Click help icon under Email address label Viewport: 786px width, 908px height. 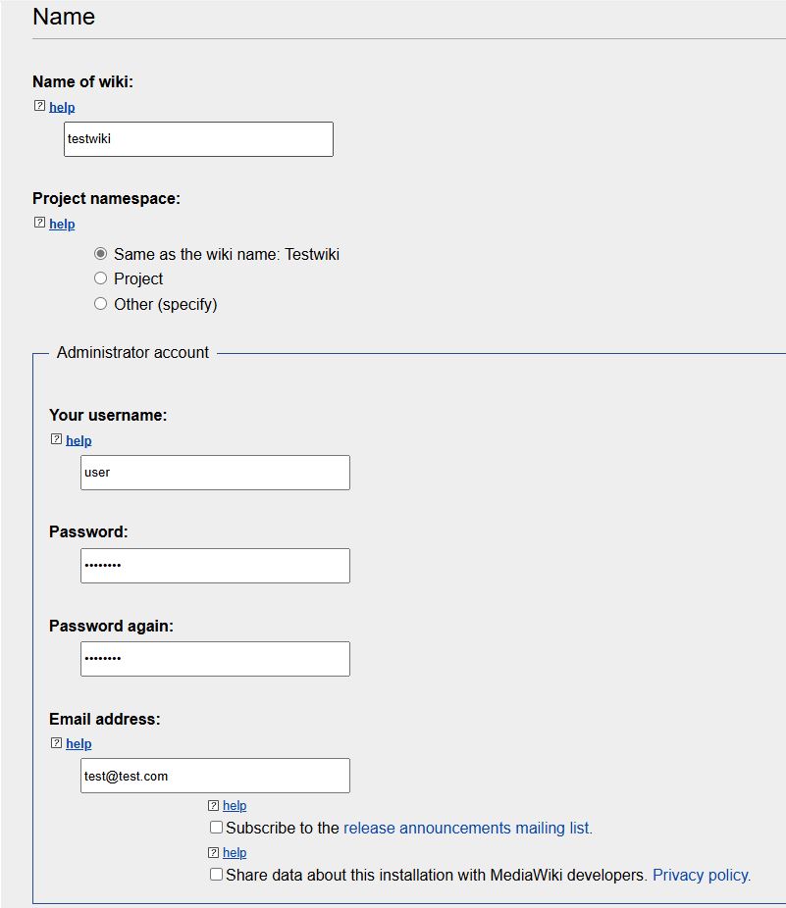click(x=56, y=743)
